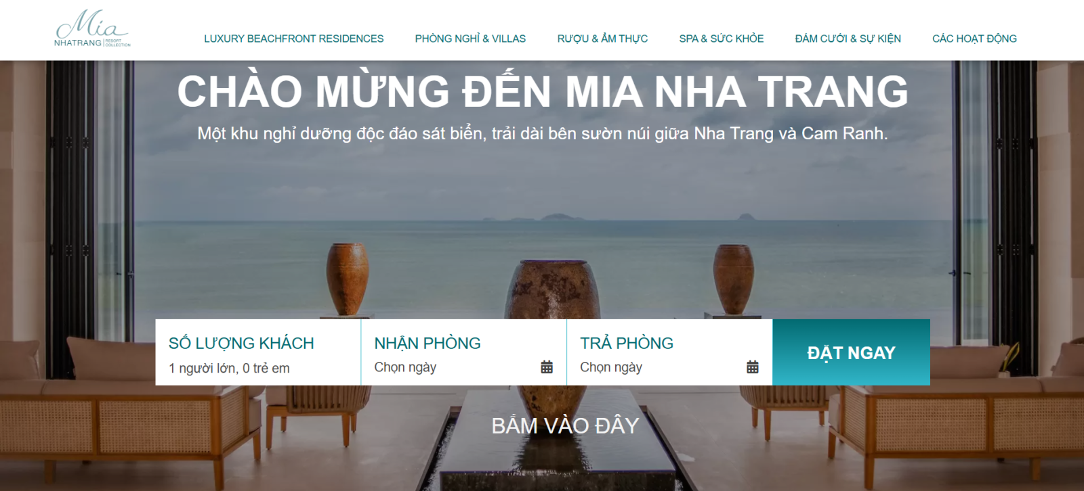Click the Chào Mừng Đến Mia heading
The width and height of the screenshot is (1084, 491).
(x=543, y=91)
